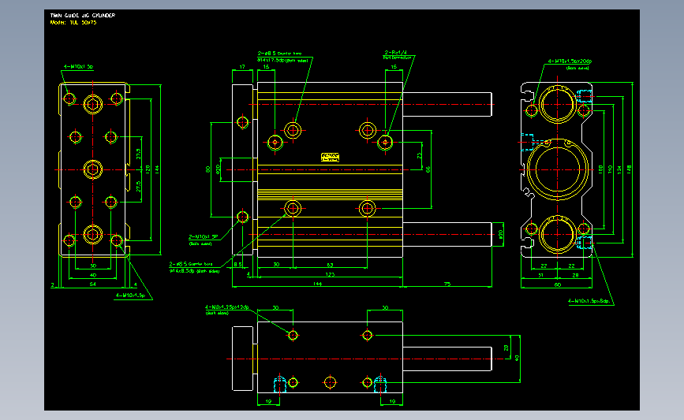Image resolution: width=684 pixels, height=420 pixels.
Task: Click the '31' width dimension
Action: click(540, 275)
